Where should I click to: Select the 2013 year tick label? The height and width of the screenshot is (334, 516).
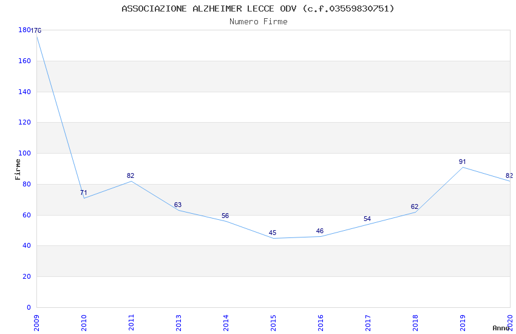pos(178,323)
